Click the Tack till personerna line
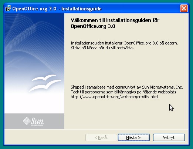This screenshot has height=149, width=193. (124, 92)
